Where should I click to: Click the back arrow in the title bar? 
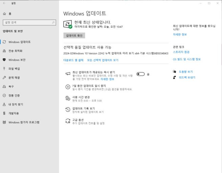pos(4,3)
